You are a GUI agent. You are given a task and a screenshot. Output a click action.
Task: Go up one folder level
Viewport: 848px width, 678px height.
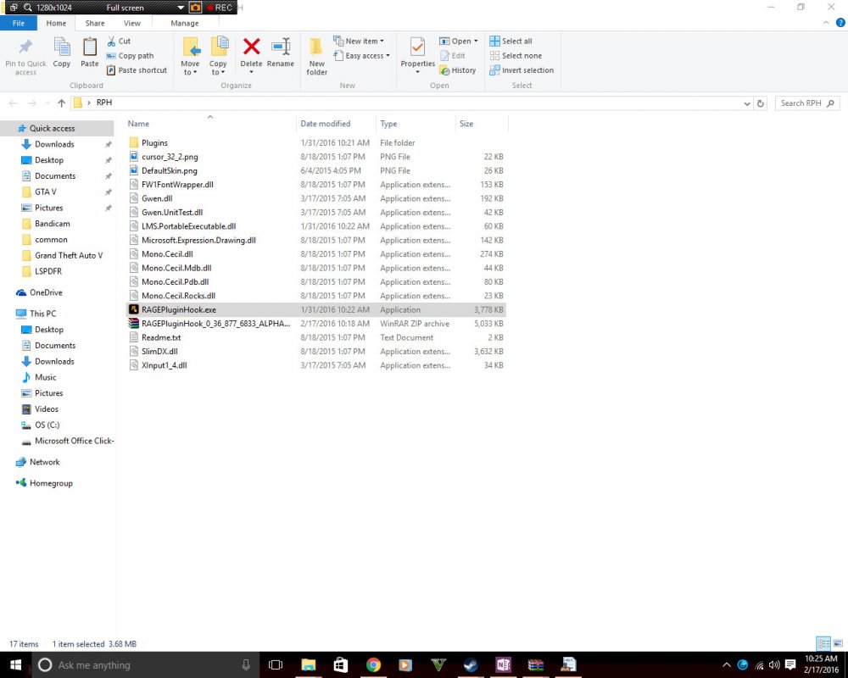click(x=61, y=103)
